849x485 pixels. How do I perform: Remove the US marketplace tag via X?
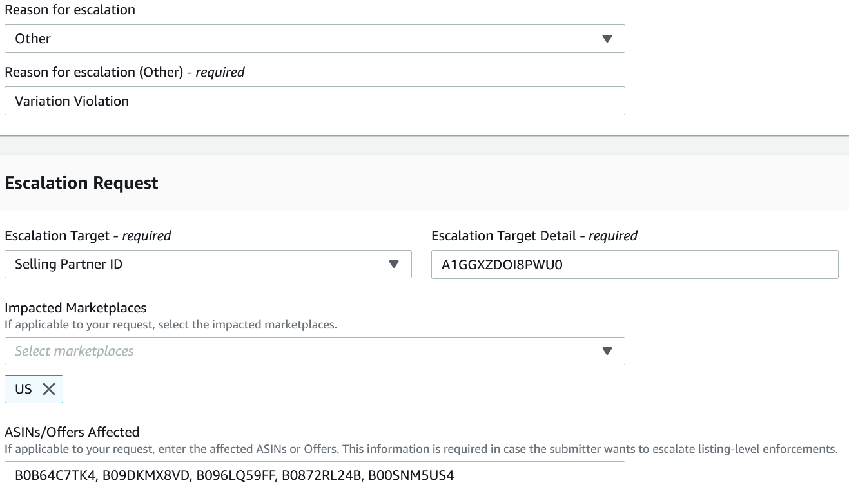[49, 389]
